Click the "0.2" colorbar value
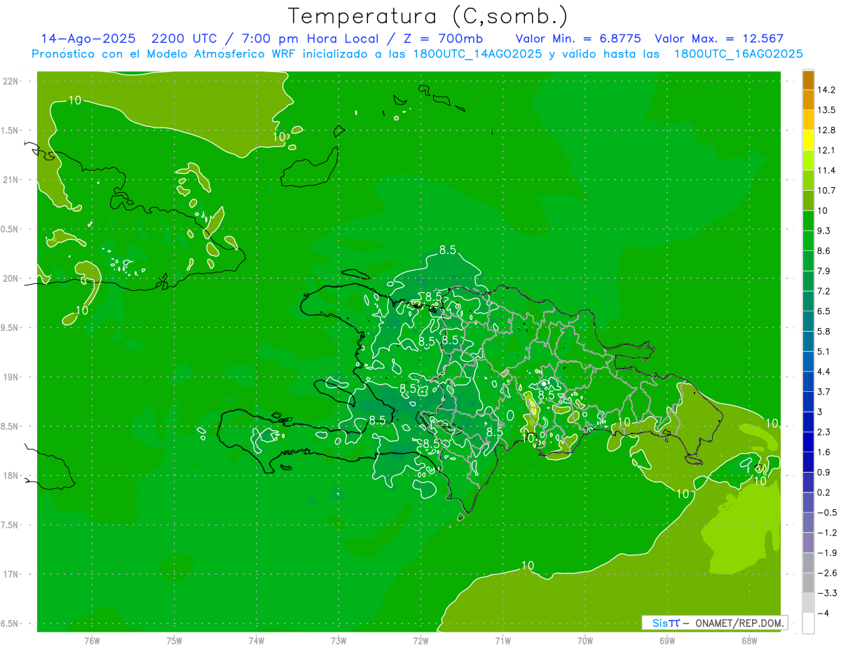The width and height of the screenshot is (841, 650). pos(824,492)
